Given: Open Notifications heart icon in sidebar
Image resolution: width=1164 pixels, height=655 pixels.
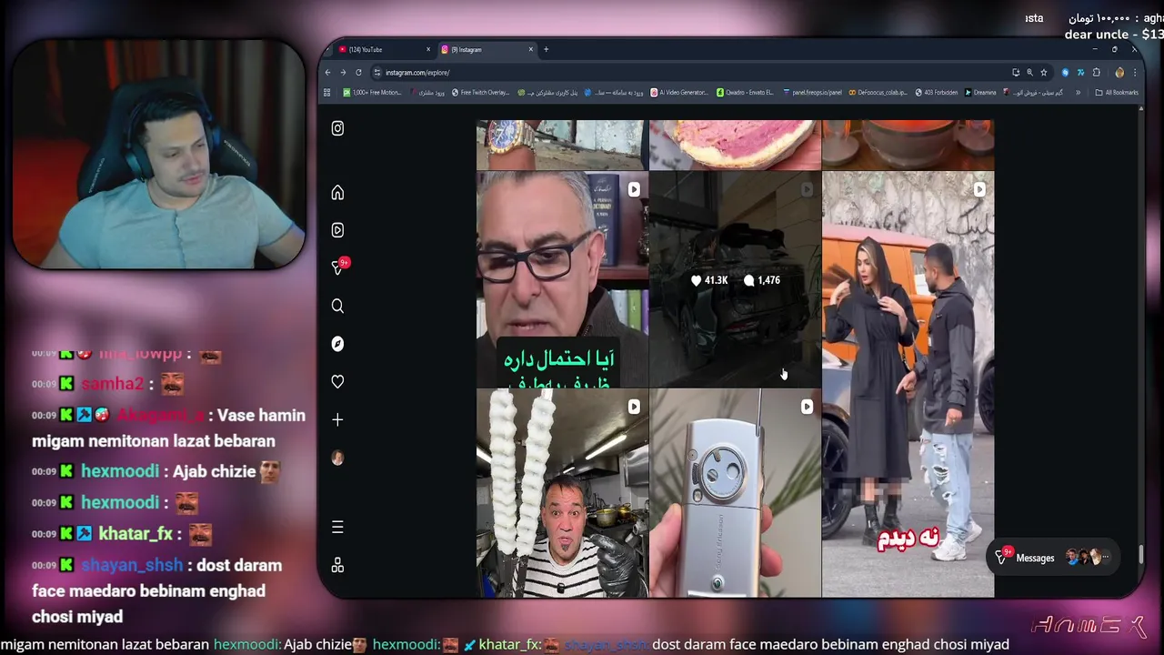Looking at the screenshot, I should pyautogui.click(x=337, y=382).
